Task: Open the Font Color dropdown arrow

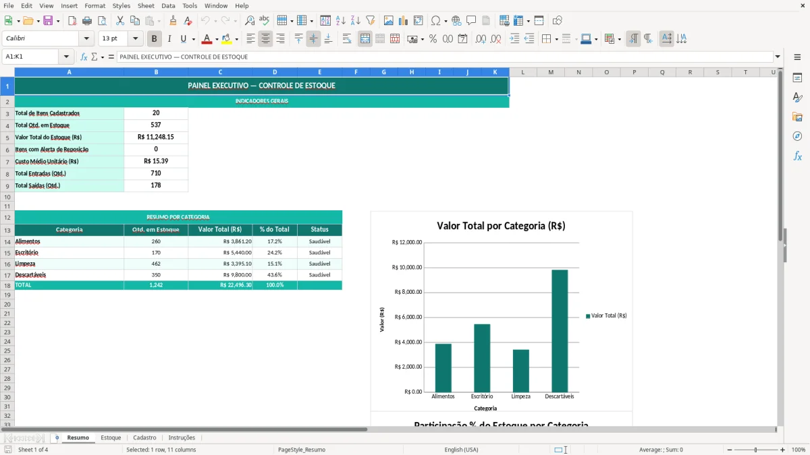Action: click(217, 39)
